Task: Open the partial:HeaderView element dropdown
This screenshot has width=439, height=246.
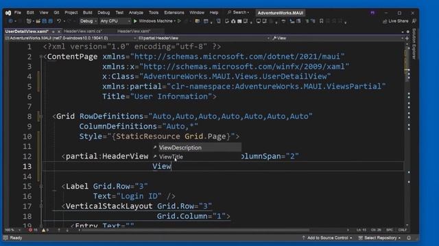Action: coord(204,38)
